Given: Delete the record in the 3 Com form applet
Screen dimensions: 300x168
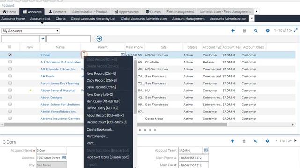Looking at the screenshot, I should pyautogui.click(x=244, y=141).
